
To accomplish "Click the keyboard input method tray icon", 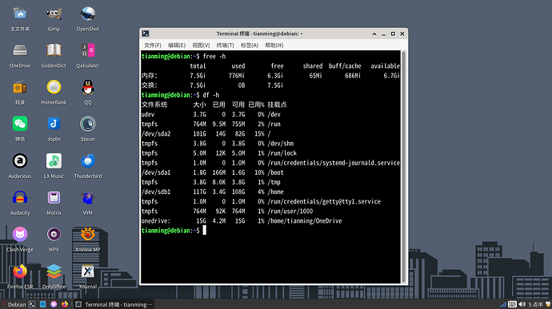I will tap(513, 304).
